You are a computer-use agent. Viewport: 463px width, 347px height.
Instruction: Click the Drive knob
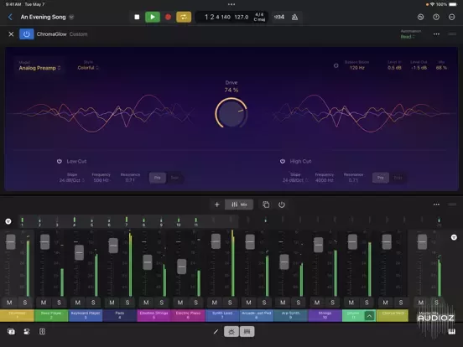tap(231, 113)
